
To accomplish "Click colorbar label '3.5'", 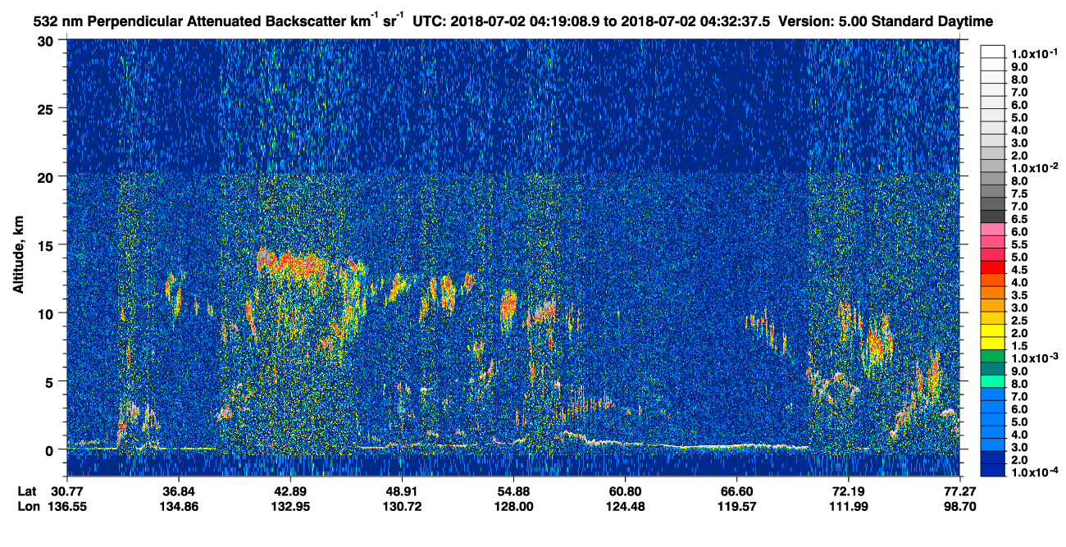I will (1020, 295).
